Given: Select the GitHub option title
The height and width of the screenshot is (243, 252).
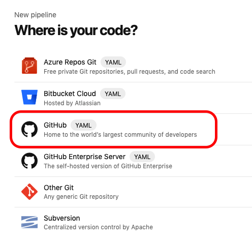Looking at the screenshot, I should [x=55, y=125].
